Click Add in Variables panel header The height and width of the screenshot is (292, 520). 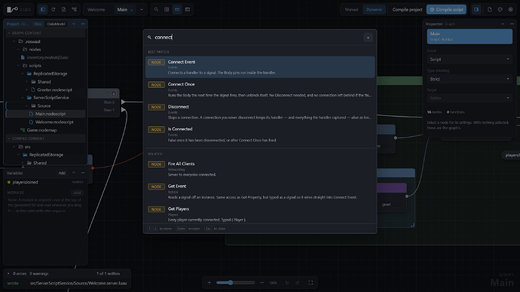coord(62,173)
